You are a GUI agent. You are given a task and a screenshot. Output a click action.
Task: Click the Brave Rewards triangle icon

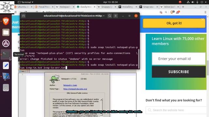[178, 12]
